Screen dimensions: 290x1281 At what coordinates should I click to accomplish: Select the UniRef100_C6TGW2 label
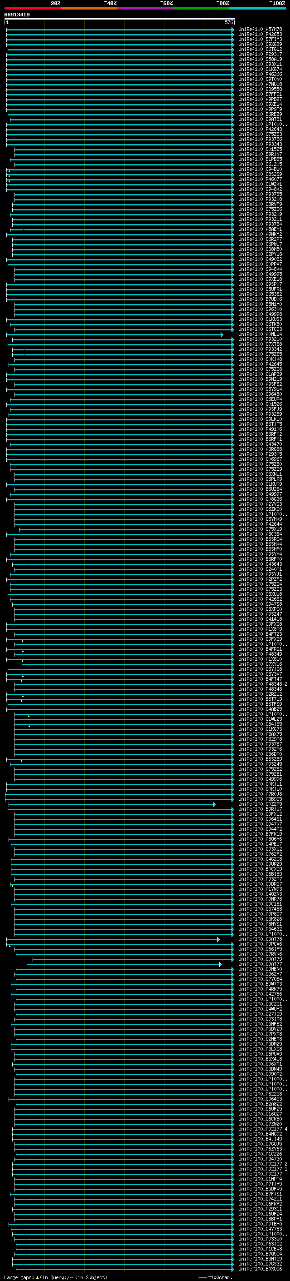pos(260,49)
